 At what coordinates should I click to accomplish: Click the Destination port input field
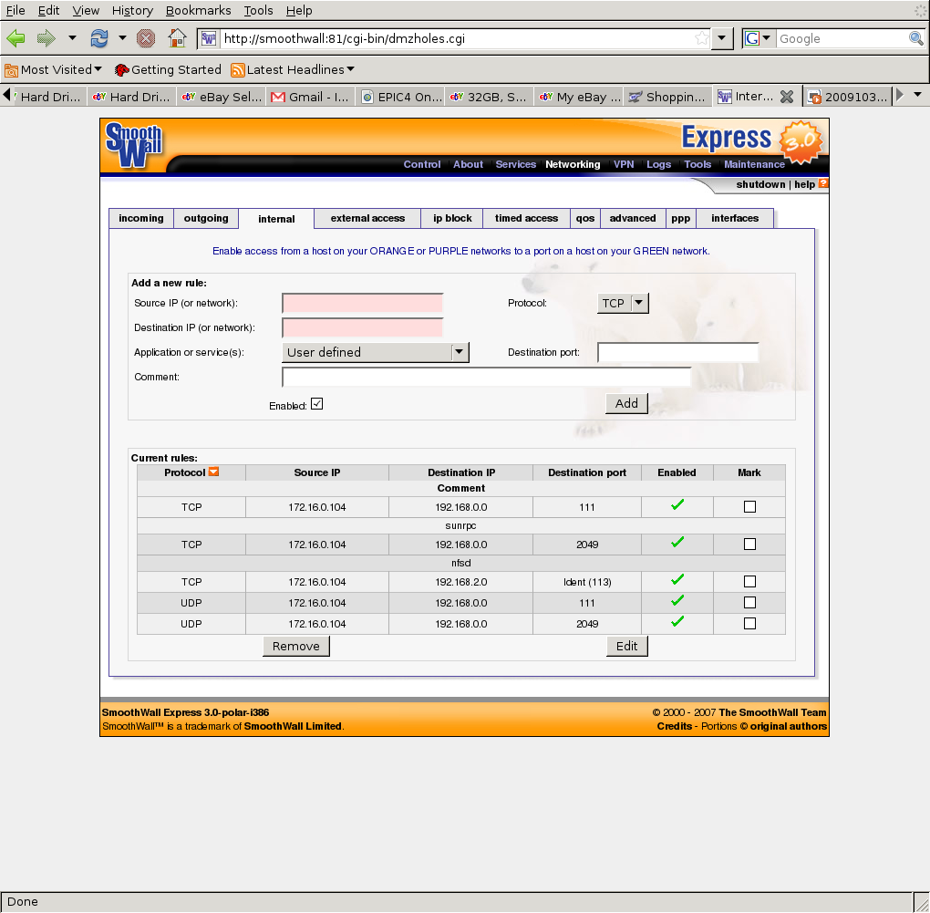tap(677, 352)
